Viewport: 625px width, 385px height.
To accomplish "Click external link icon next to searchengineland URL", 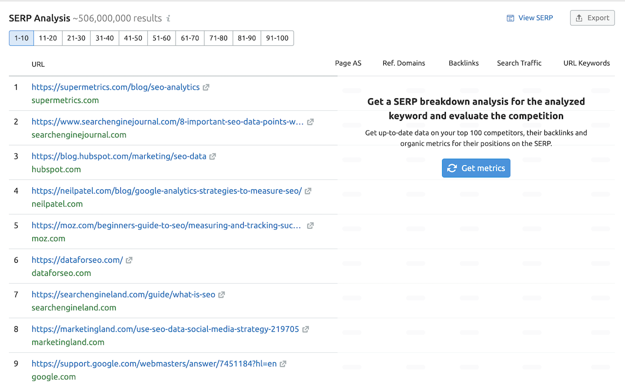I will (221, 294).
